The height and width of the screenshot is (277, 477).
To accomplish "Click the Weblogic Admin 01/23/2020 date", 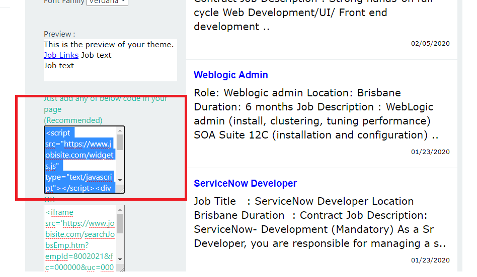I will coord(430,152).
